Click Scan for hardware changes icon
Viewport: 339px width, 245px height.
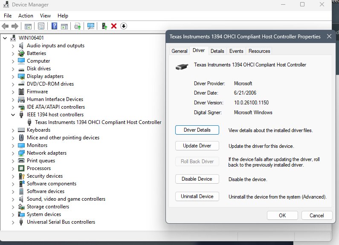(x=90, y=26)
